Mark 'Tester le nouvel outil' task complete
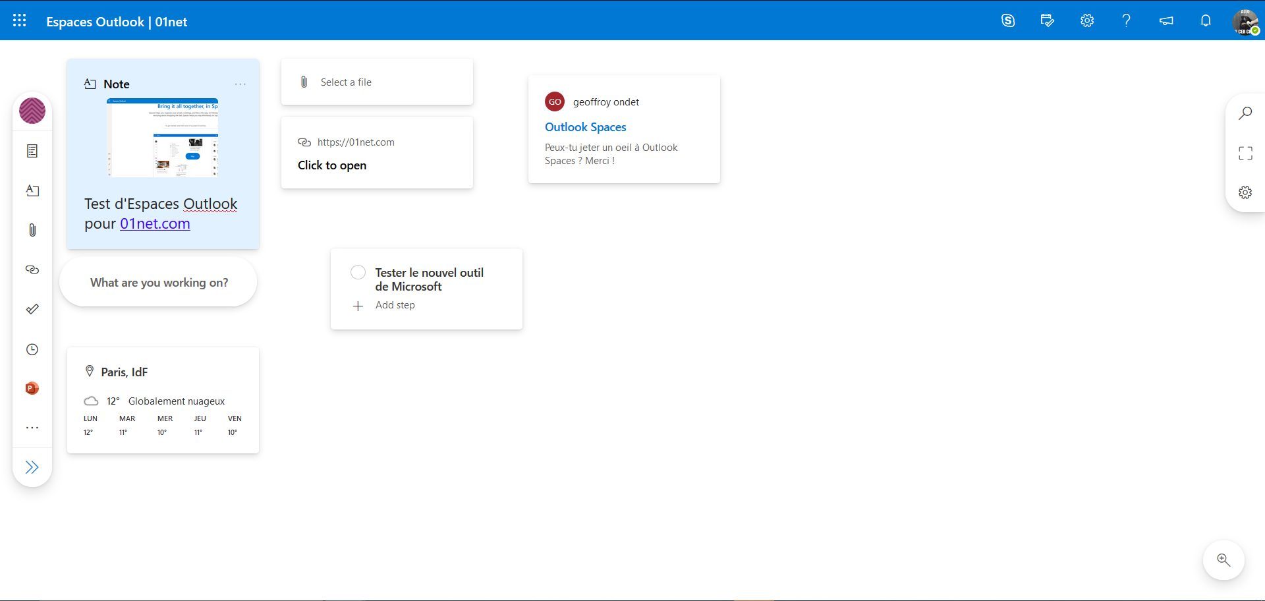This screenshot has width=1265, height=601. point(358,272)
